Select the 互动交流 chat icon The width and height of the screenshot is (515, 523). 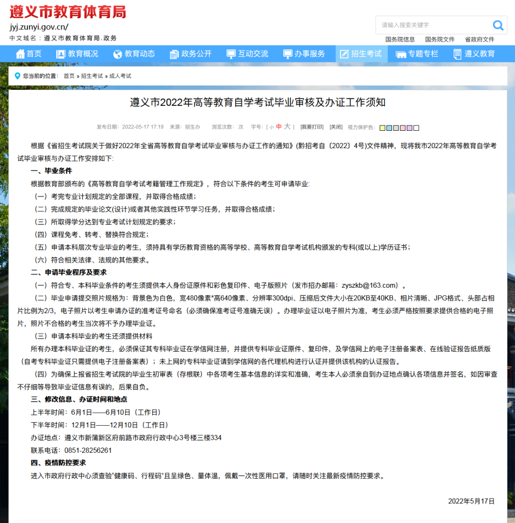[231, 53]
